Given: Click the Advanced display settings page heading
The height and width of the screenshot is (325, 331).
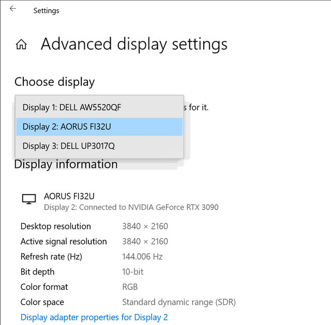Looking at the screenshot, I should (134, 44).
